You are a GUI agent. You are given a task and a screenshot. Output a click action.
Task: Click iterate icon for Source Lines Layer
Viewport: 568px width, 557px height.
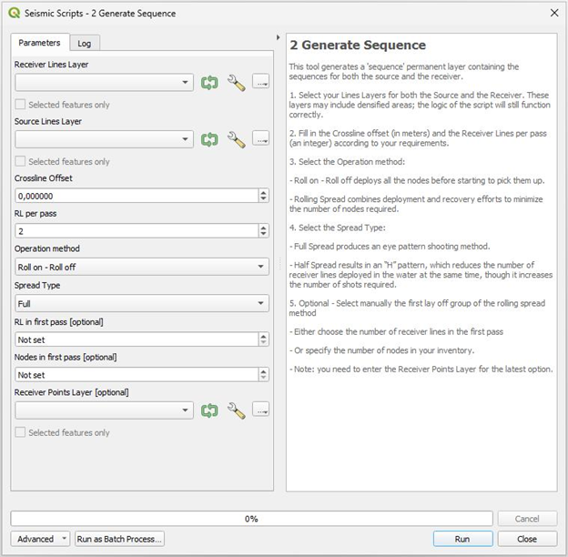pos(210,139)
